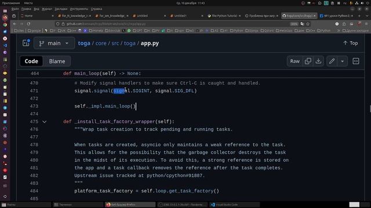This screenshot has width=371, height=208.
Task: Edit this file with pencil icon
Action: [332, 61]
